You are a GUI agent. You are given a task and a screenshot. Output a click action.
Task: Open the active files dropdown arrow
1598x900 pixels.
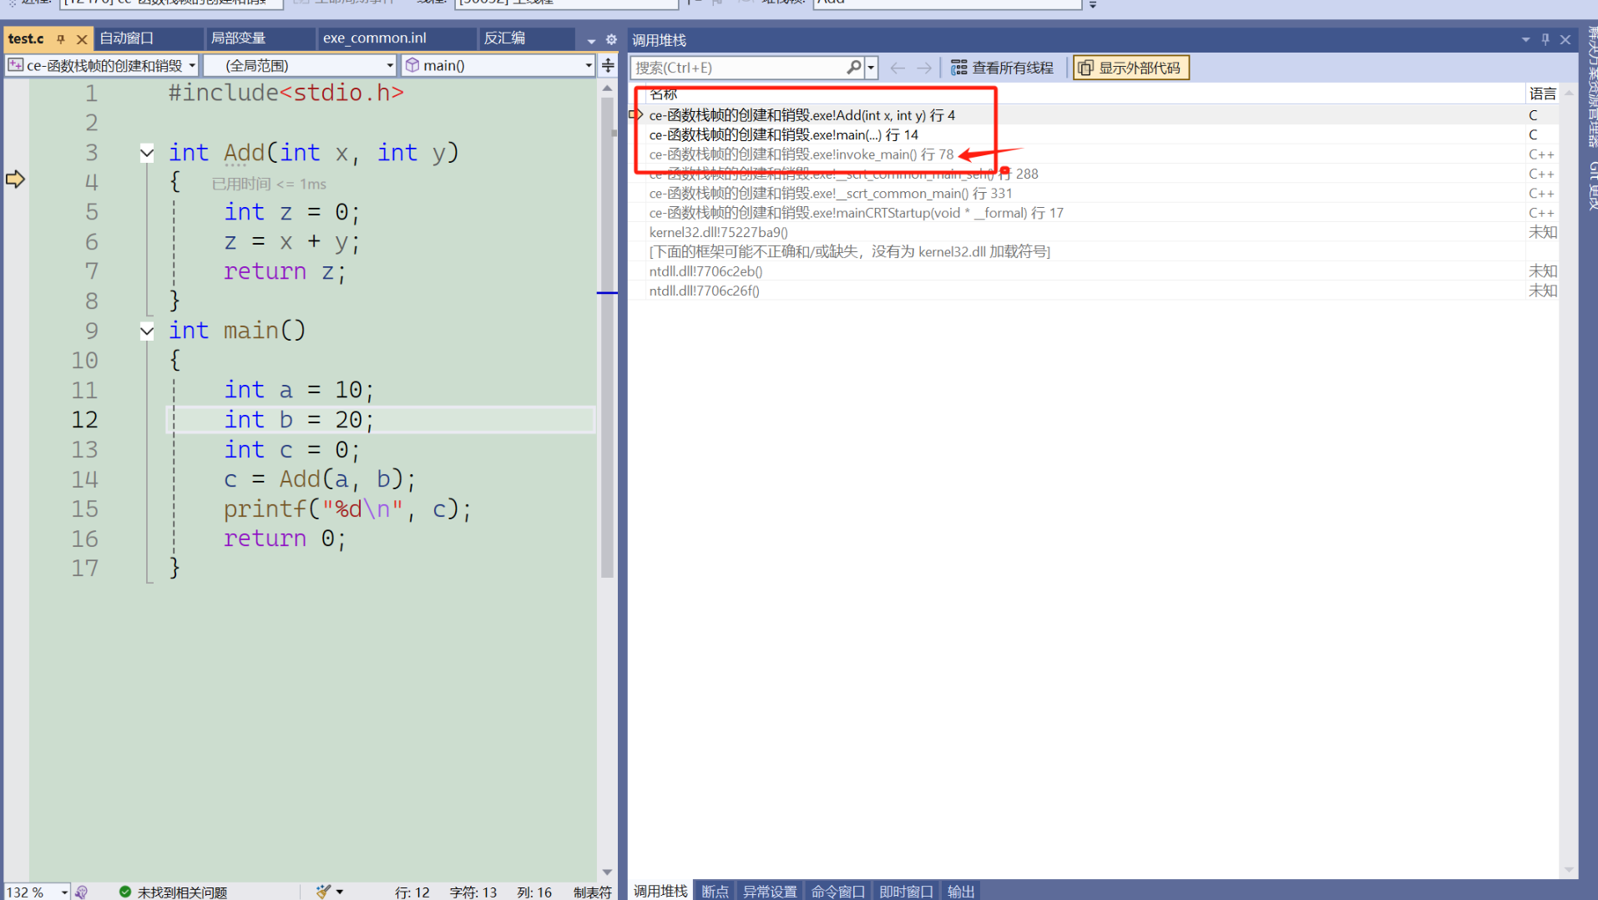(591, 40)
